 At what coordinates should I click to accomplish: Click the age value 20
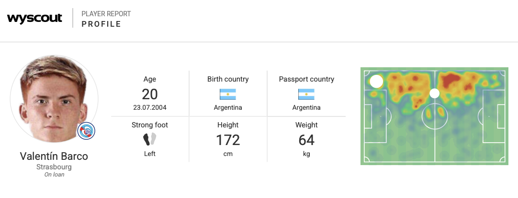(x=150, y=94)
